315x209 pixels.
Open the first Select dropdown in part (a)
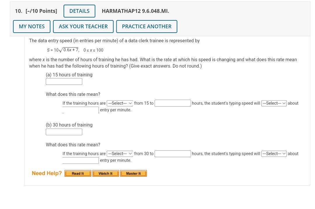[120, 103]
